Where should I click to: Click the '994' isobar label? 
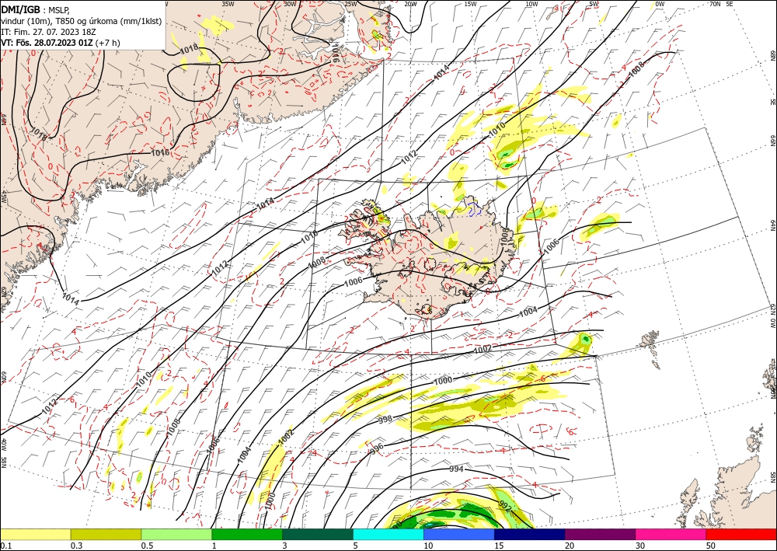(x=456, y=469)
